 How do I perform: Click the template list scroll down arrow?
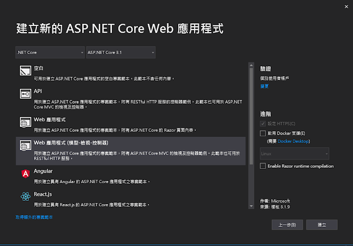click(252, 206)
